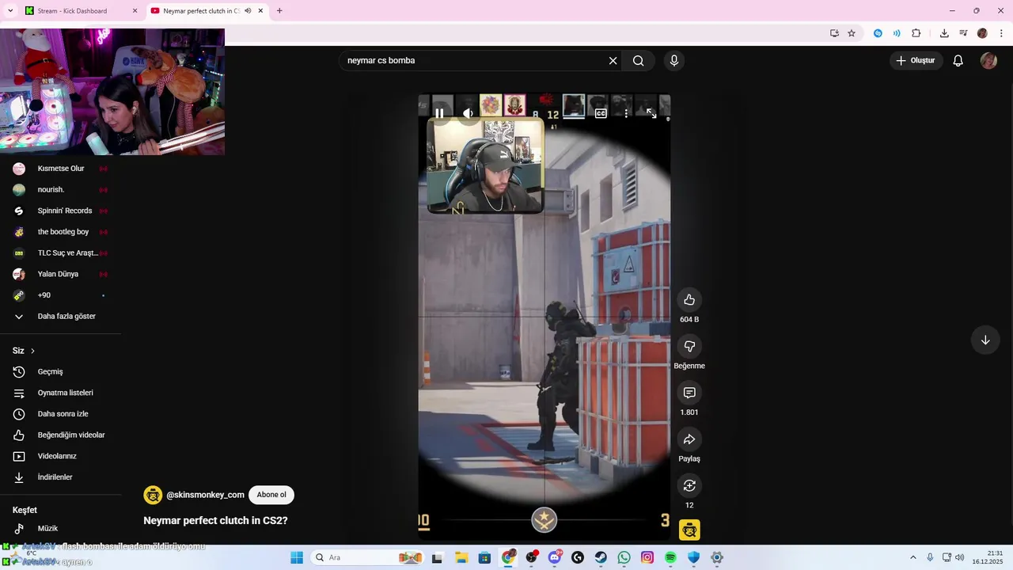Open the media controls playlist icon
The image size is (1013, 570).
(x=963, y=33)
